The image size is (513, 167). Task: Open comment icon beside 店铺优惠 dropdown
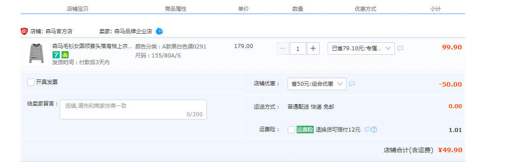click(352, 84)
